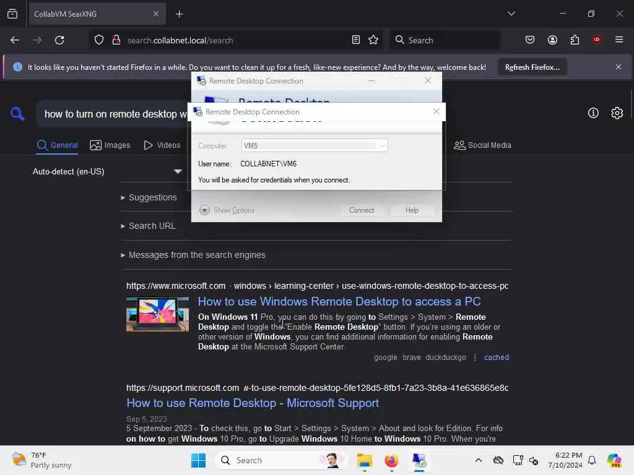634x475 pixels.
Task: Dismiss the Firefox refresh notification bar
Action: pyautogui.click(x=619, y=67)
